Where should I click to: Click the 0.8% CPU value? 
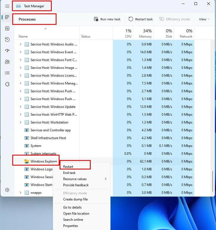(x=128, y=154)
